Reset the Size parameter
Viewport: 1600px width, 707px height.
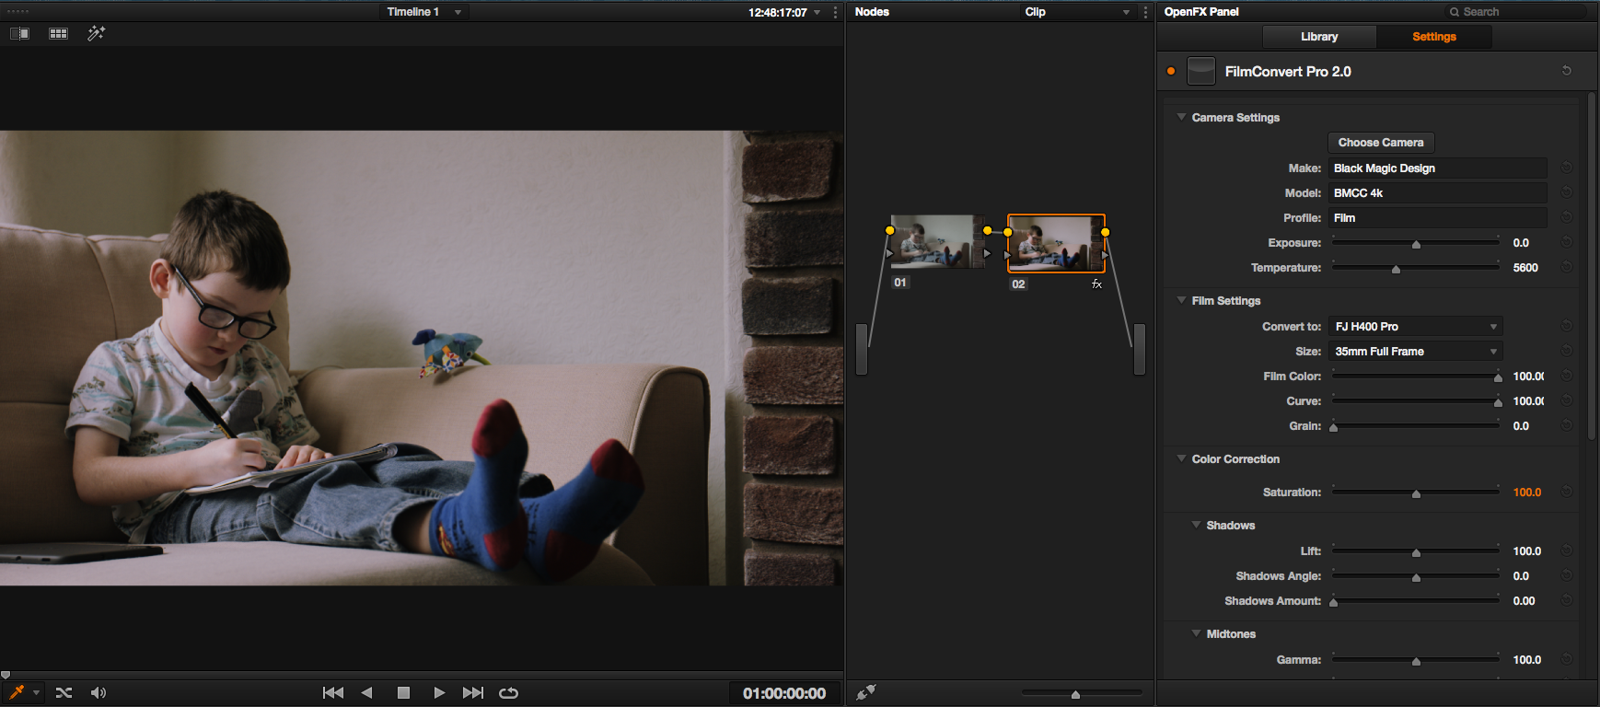(1567, 351)
